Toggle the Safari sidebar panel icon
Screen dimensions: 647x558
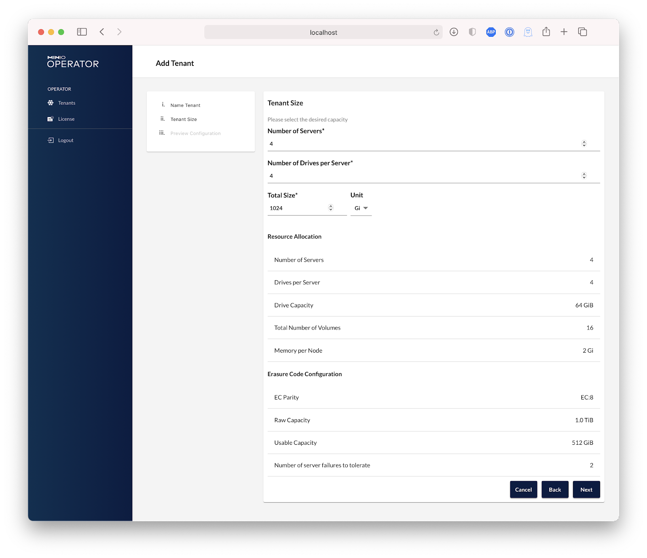[82, 32]
